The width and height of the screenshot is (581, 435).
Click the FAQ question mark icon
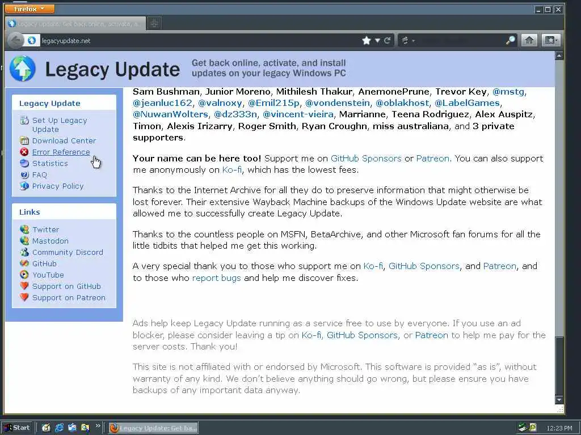[24, 174]
